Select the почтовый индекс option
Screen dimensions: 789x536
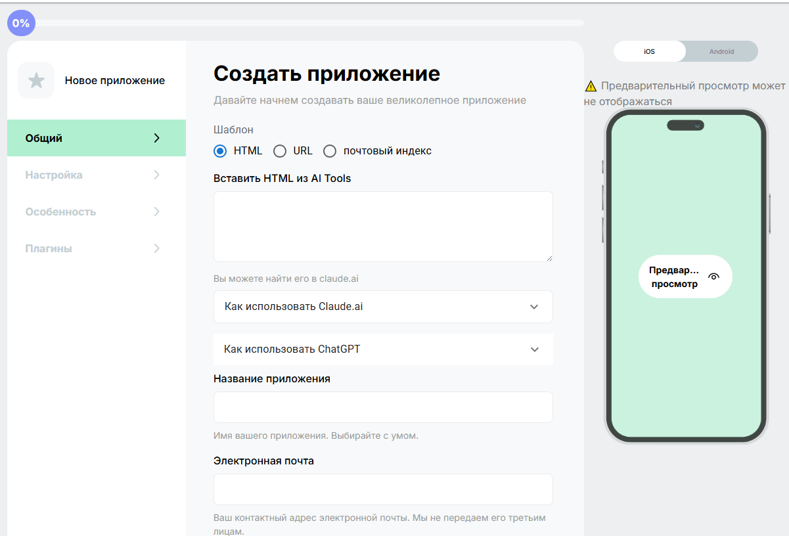pos(330,150)
